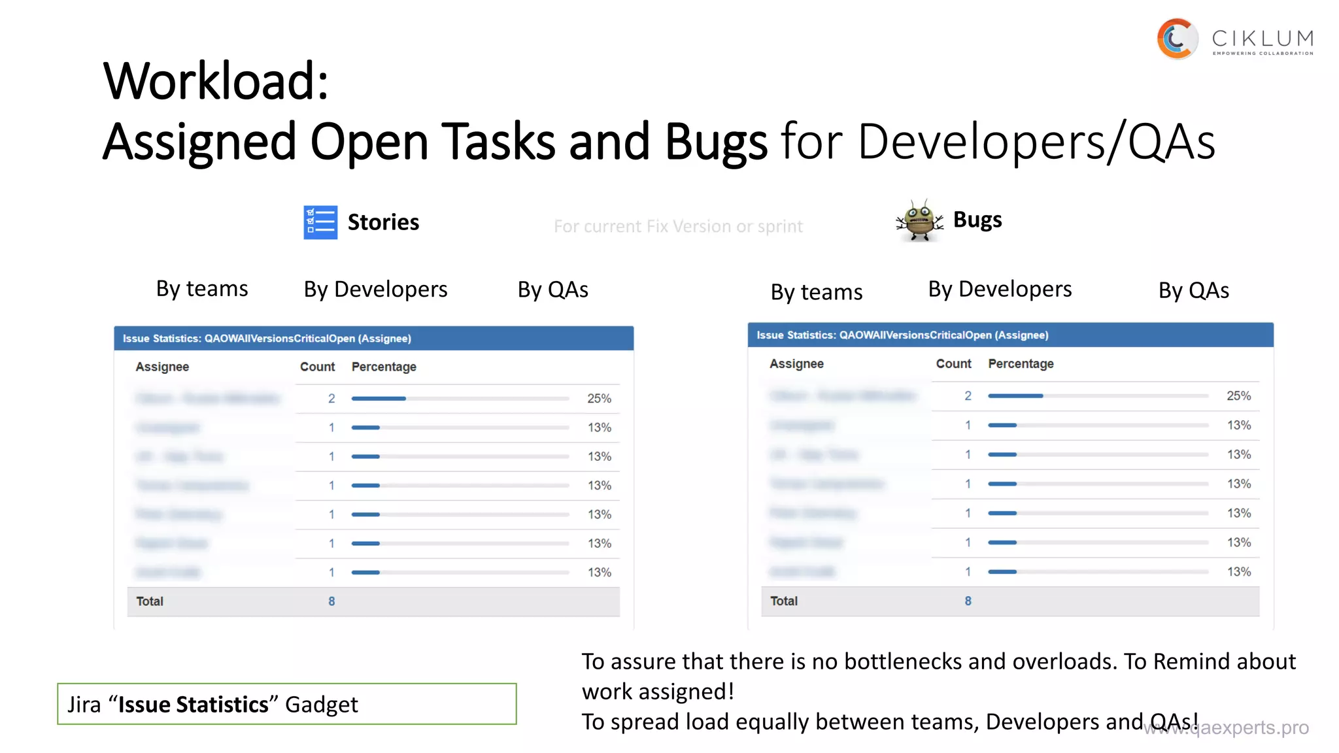1339x753 pixels.
Task: Open 'By teams' label under Stories
Action: pos(202,288)
